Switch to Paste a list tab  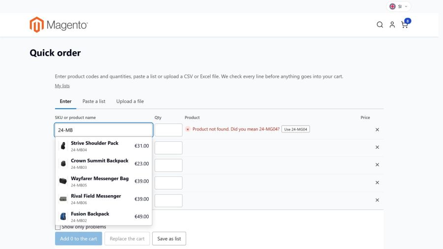pyautogui.click(x=94, y=101)
